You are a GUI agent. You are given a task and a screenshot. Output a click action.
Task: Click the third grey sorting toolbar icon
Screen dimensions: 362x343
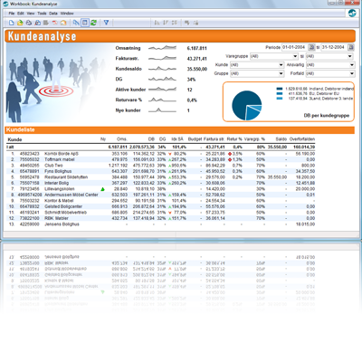[x=174, y=23]
